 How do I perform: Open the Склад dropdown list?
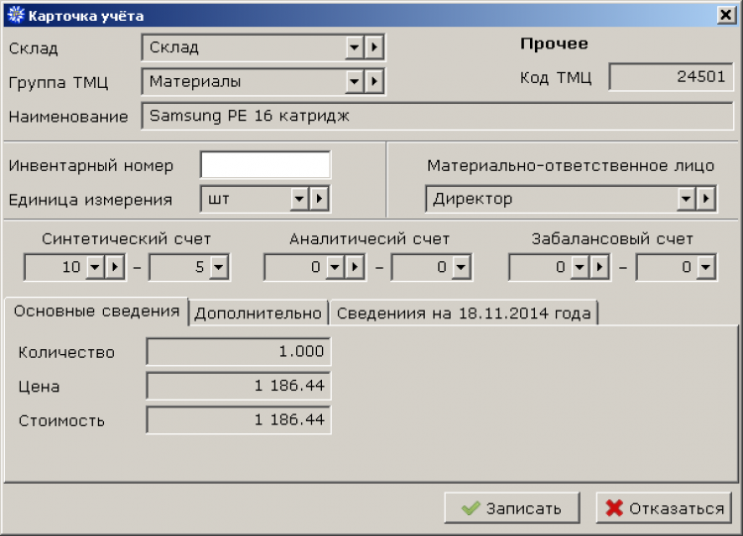click(x=354, y=47)
